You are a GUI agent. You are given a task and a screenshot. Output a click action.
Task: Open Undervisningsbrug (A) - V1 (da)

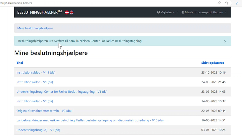[x=38, y=130]
